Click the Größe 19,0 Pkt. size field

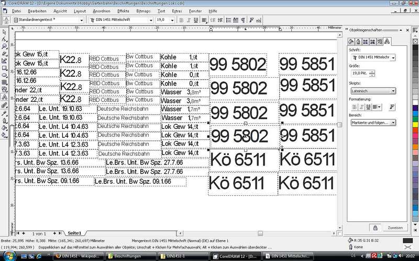pos(360,73)
